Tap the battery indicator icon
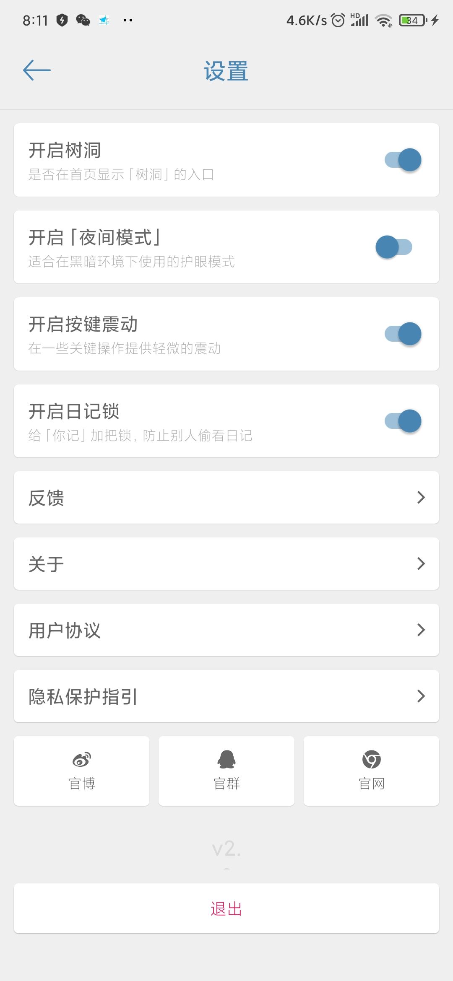The width and height of the screenshot is (453, 981). coord(413,20)
